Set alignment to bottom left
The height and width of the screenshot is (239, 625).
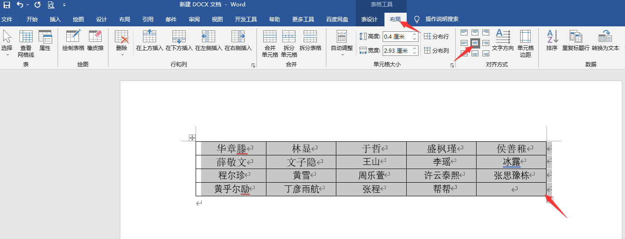click(464, 54)
